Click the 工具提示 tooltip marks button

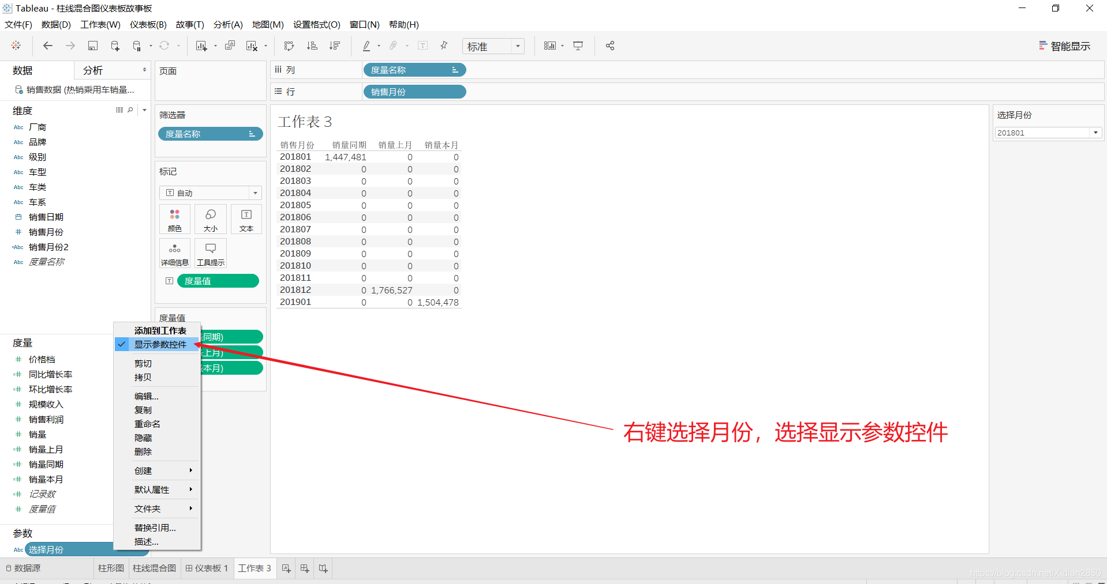coord(211,254)
